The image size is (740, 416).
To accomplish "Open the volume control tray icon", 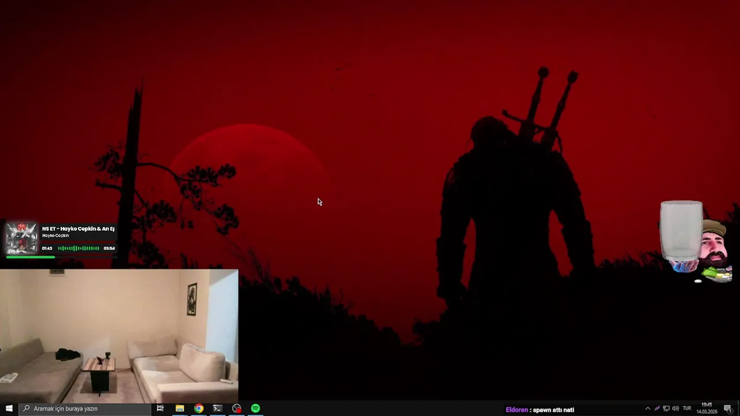I will (x=675, y=408).
